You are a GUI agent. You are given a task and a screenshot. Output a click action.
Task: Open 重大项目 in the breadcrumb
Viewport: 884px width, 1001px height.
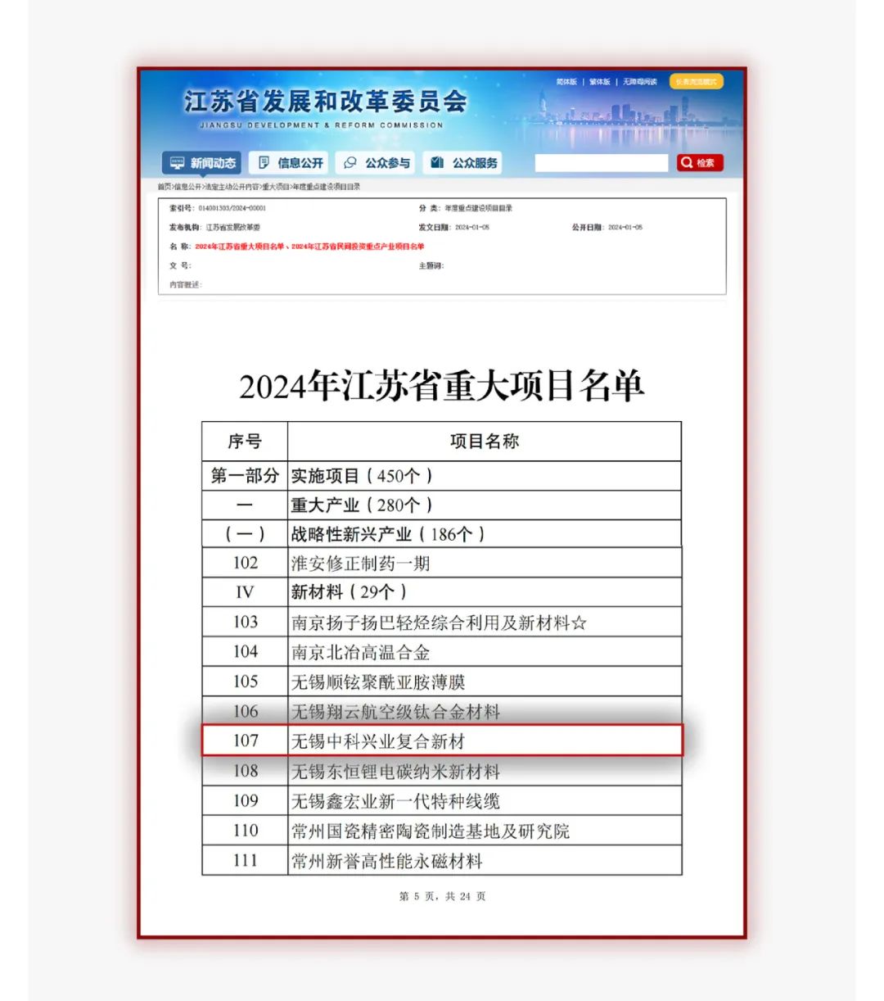pyautogui.click(x=276, y=187)
